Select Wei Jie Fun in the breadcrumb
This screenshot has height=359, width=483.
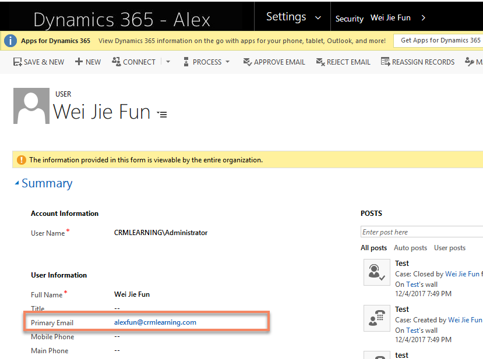390,18
